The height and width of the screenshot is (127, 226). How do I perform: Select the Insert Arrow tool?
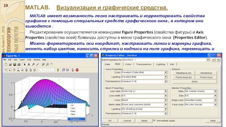coord(33,64)
